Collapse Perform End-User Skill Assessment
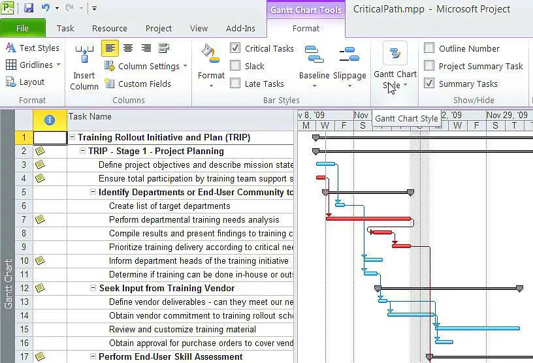The image size is (533, 363). point(93,356)
